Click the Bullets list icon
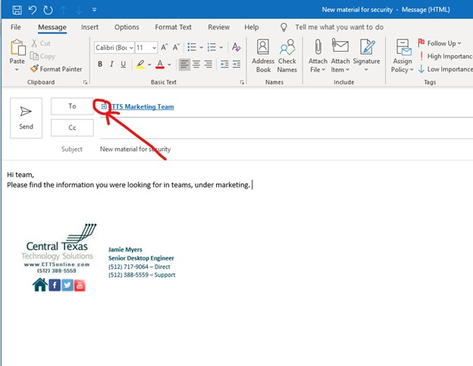Image resolution: width=473 pixels, height=366 pixels. point(192,47)
